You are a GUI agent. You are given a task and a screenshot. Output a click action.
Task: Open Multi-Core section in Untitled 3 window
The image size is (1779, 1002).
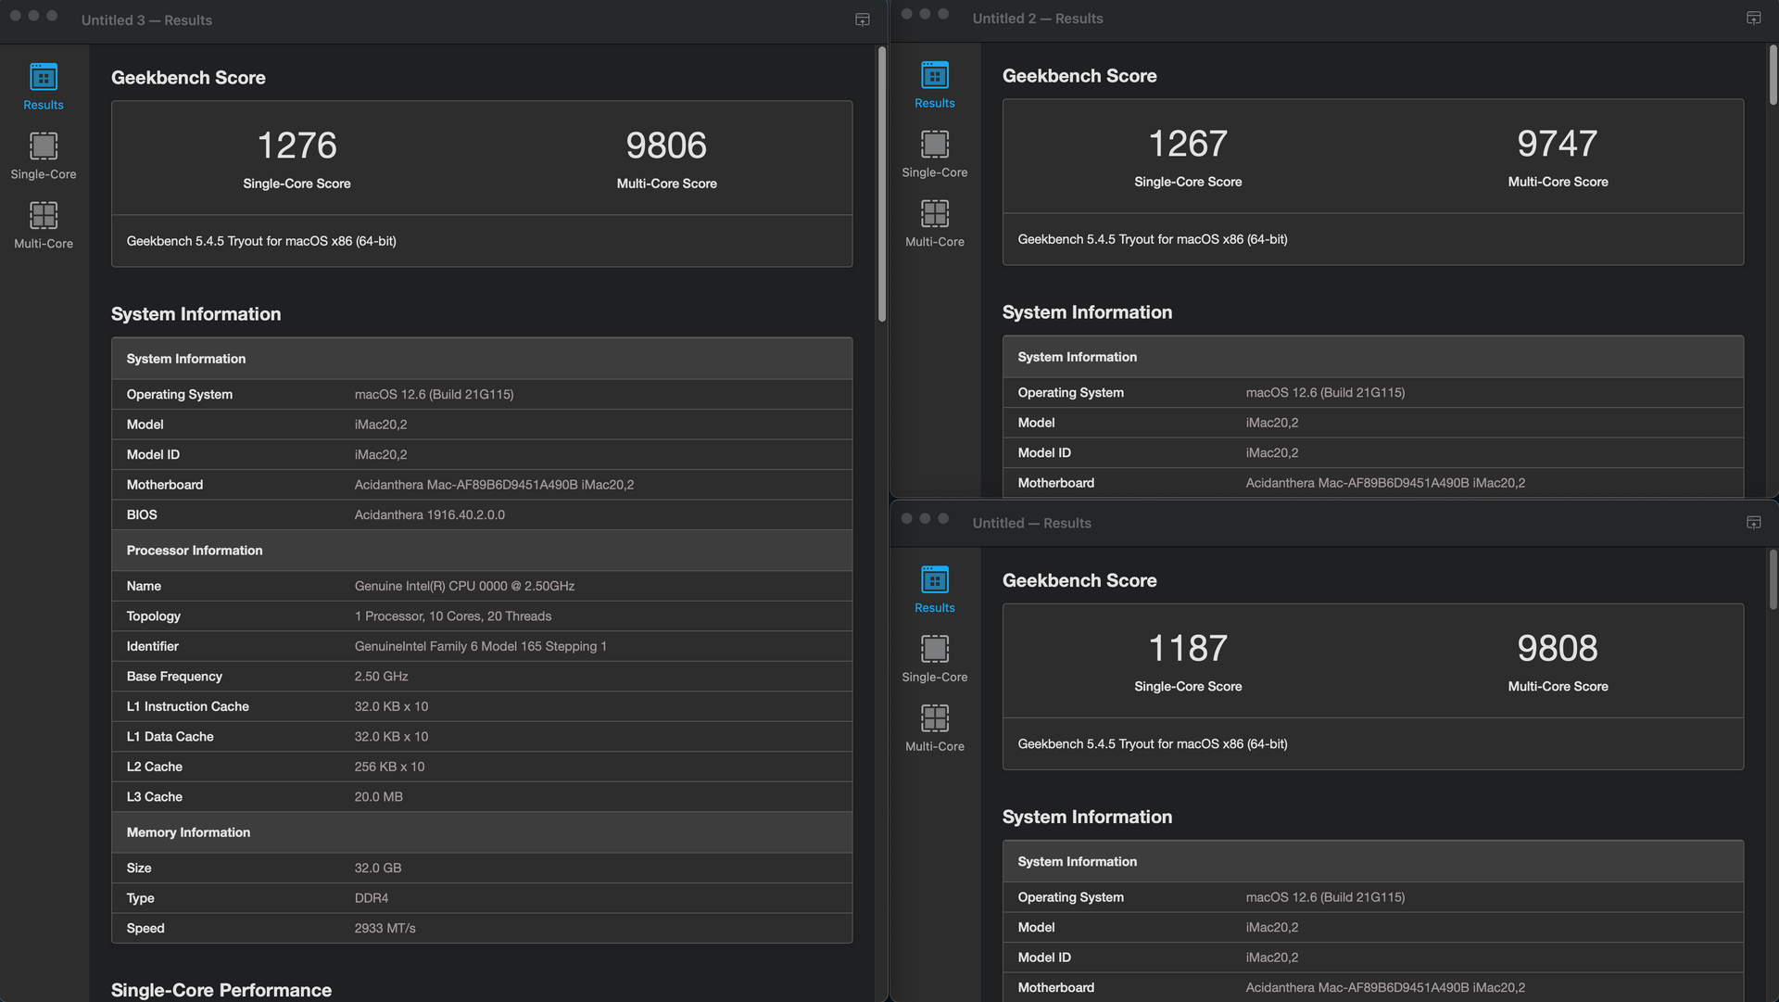pos(44,225)
